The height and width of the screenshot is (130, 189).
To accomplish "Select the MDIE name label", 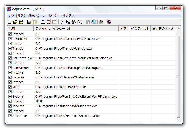I will tap(16, 87).
